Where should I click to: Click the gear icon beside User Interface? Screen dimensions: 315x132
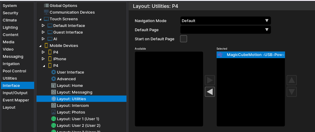pyautogui.click(x=54, y=72)
